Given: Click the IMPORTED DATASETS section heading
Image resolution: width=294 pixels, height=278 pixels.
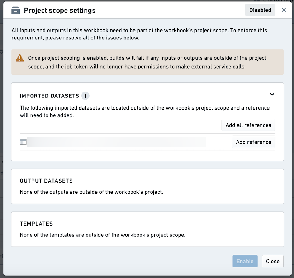Looking at the screenshot, I should [49, 96].
